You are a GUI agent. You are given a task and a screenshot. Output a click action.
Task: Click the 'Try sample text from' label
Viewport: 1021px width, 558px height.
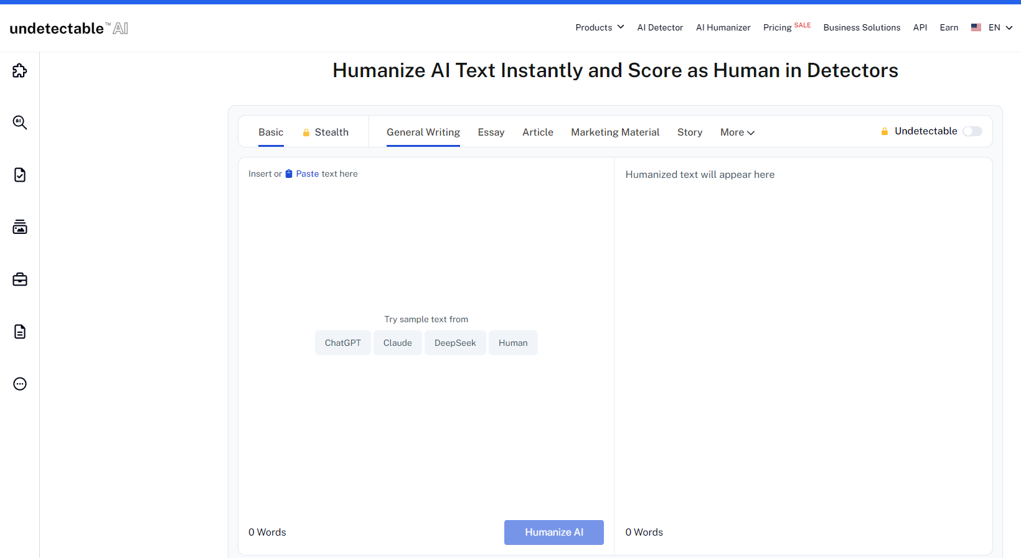click(x=426, y=319)
